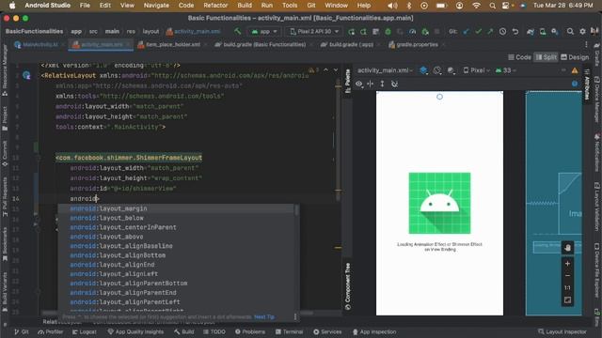
Task: Click the Git update project arrow
Action: 466,32
